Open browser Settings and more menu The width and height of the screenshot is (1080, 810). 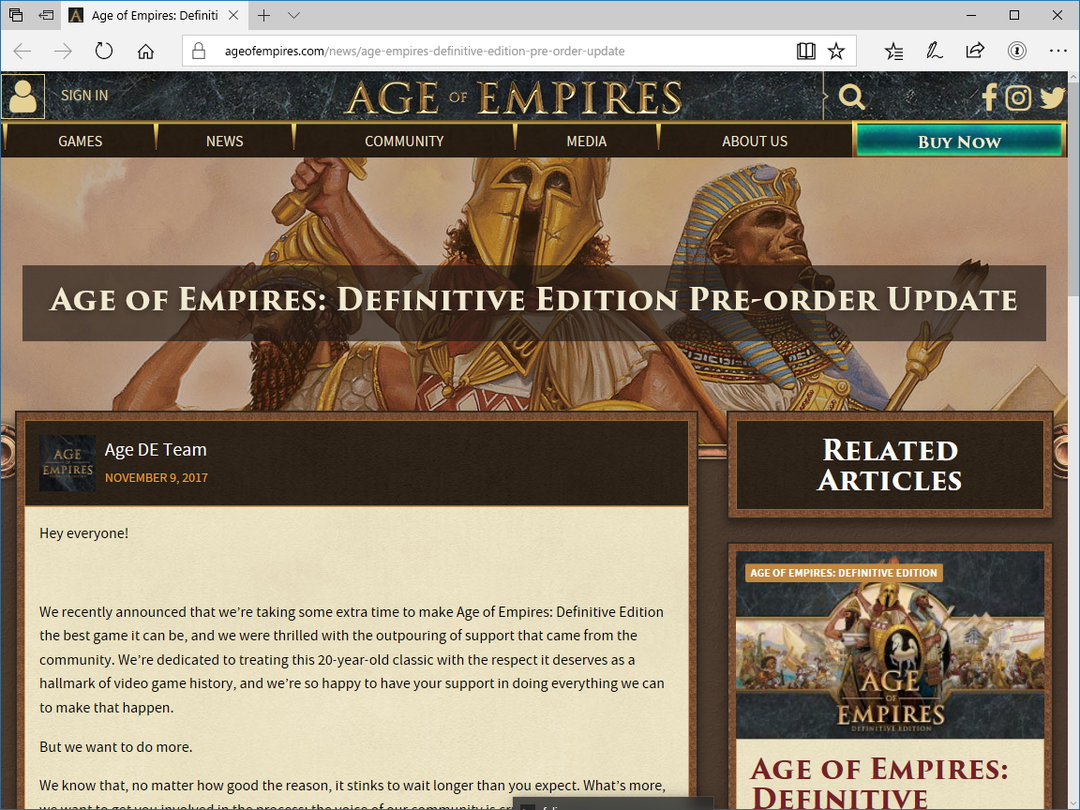pyautogui.click(x=1057, y=51)
